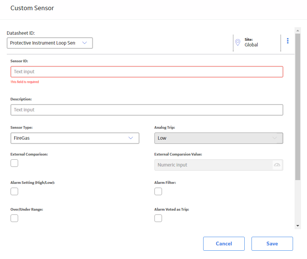Enable the External Comparison checkbox

pyautogui.click(x=14, y=163)
